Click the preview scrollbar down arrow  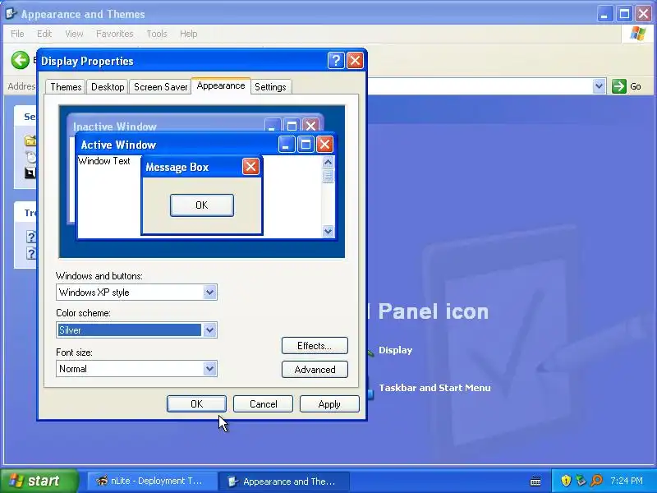pos(328,231)
